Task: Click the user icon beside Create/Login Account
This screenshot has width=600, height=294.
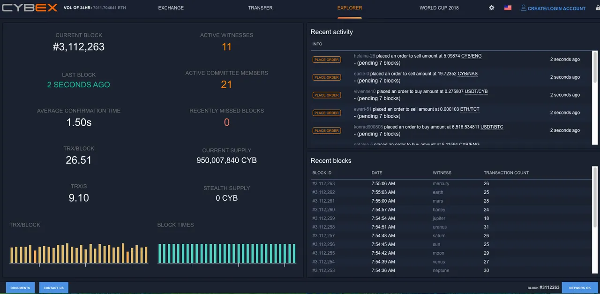Action: [524, 8]
